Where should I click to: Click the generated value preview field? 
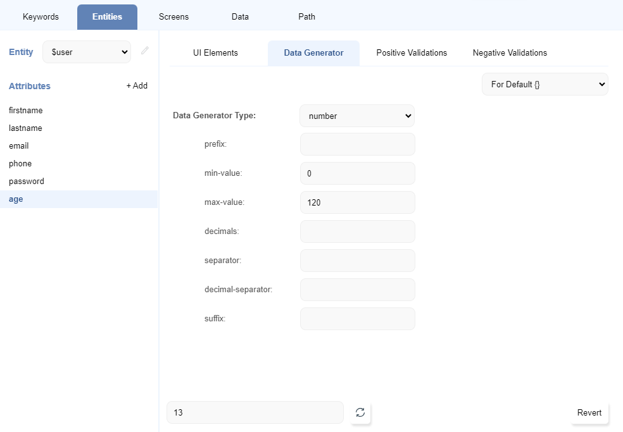[x=255, y=412]
